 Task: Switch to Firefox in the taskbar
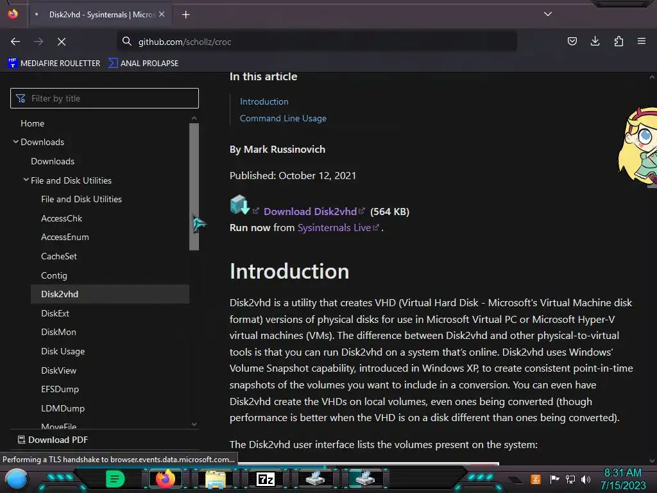click(165, 479)
